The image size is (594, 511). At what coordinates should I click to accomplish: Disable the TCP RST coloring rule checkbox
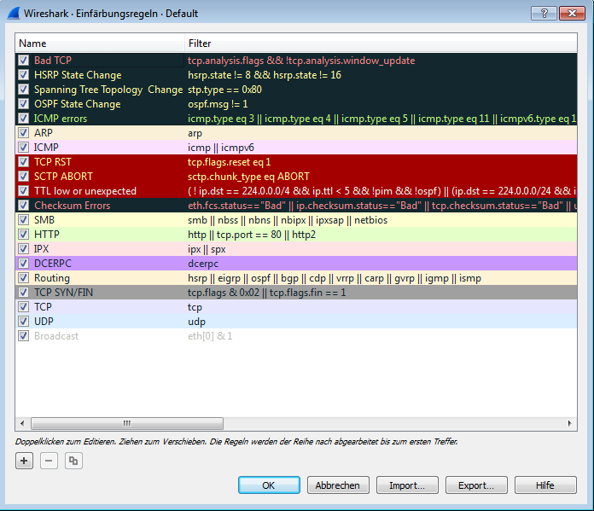(24, 162)
